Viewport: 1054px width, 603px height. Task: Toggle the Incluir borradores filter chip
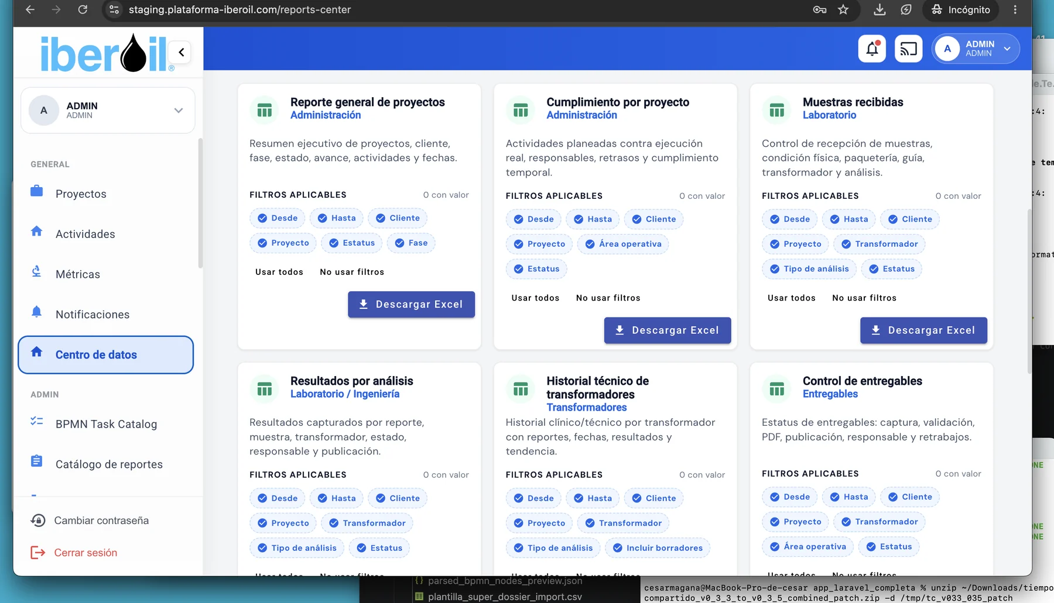pyautogui.click(x=658, y=548)
